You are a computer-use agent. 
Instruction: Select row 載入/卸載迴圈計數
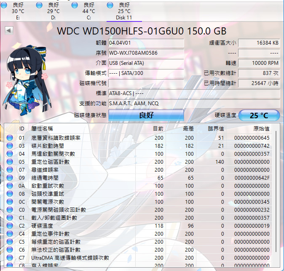(x=139, y=218)
